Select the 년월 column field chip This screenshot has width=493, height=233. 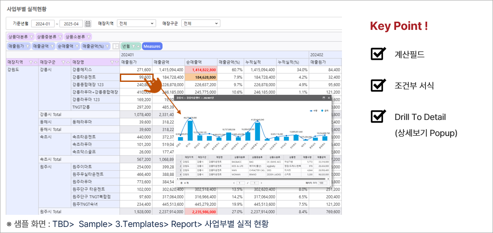[x=126, y=46]
